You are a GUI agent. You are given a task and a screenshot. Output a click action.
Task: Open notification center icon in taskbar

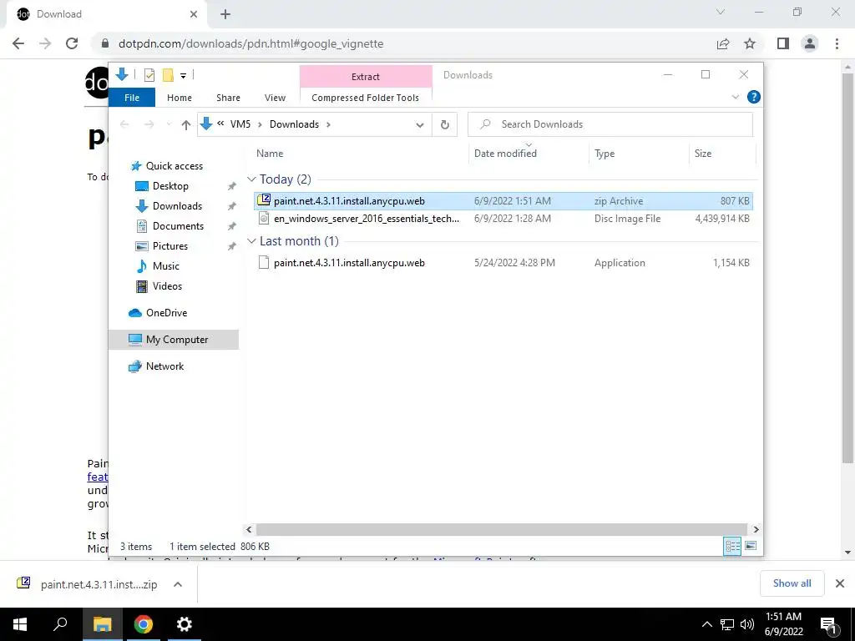pyautogui.click(x=828, y=624)
